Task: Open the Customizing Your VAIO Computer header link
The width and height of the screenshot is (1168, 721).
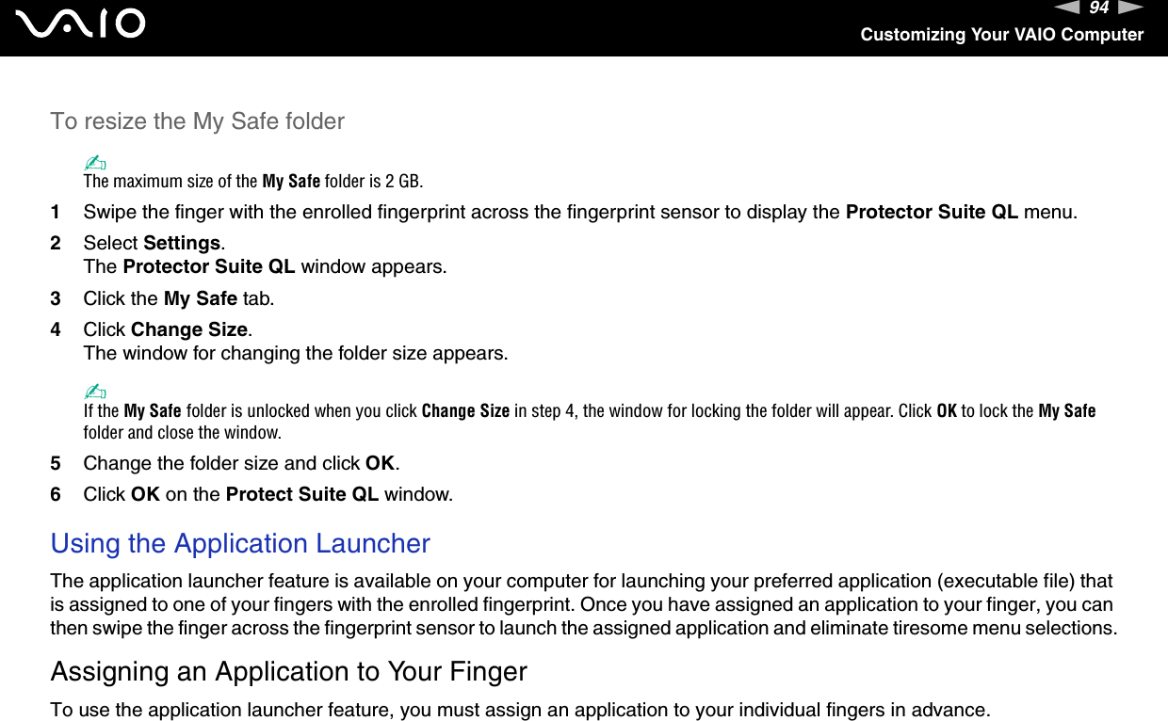Action: pos(1001,35)
